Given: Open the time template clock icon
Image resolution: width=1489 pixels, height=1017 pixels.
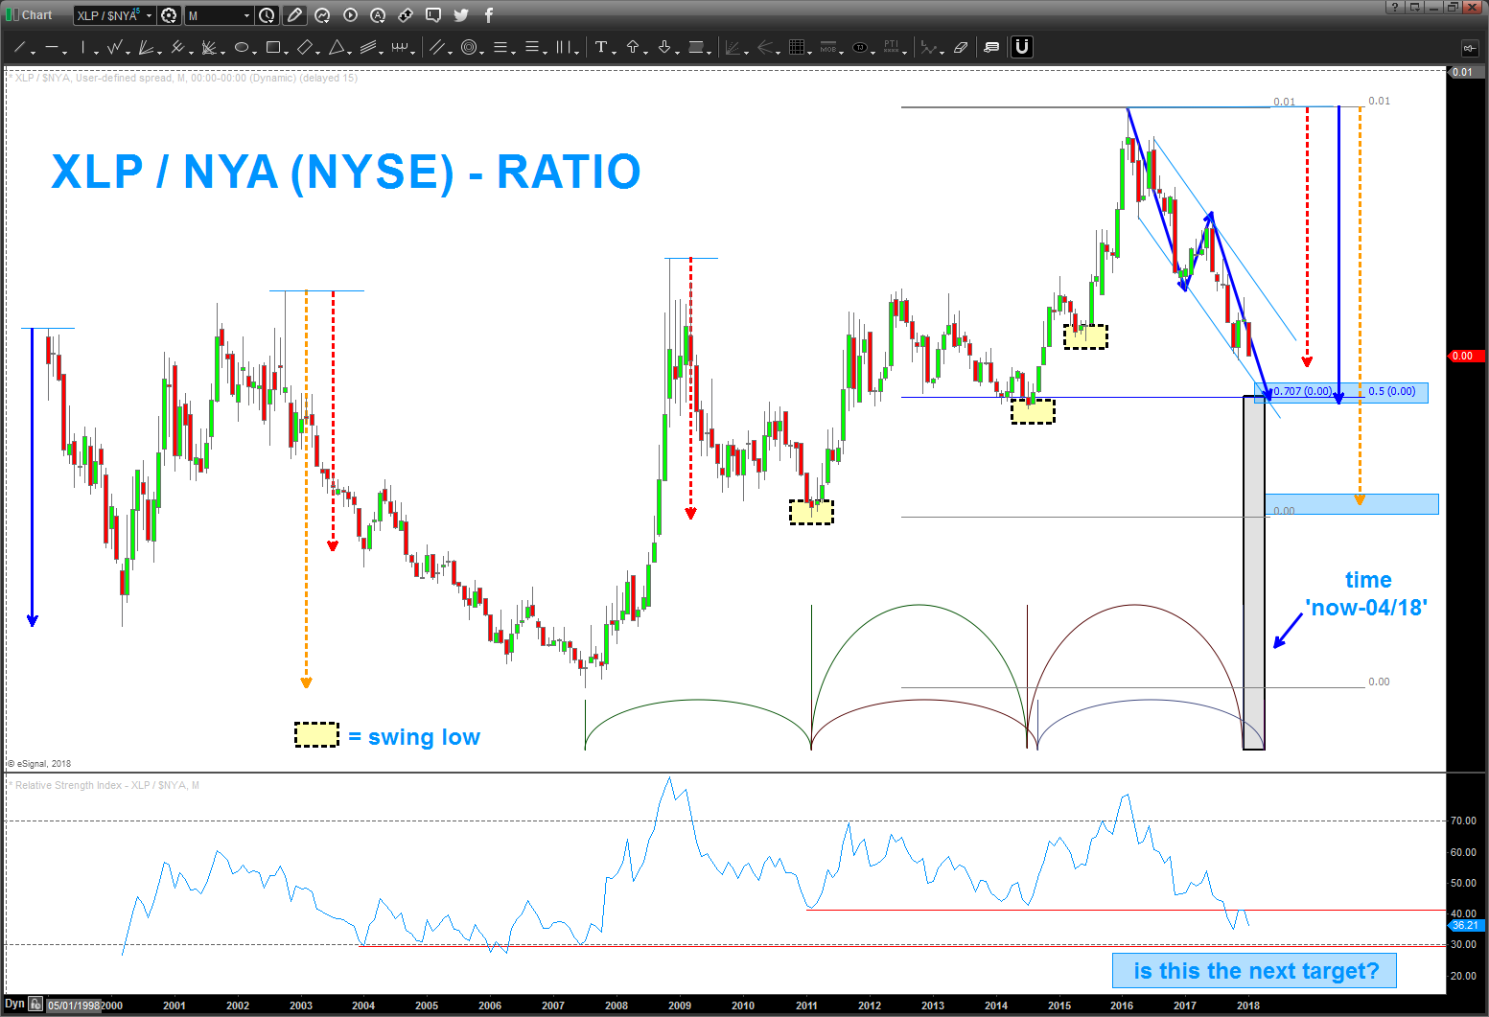Looking at the screenshot, I should point(266,15).
